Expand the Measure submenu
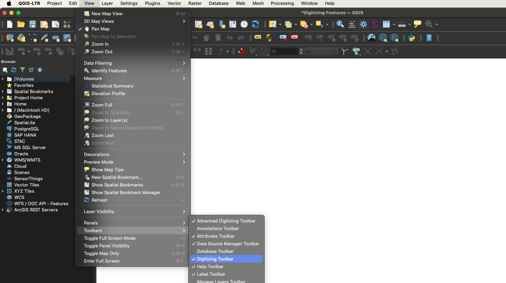Viewport: 506px width, 283px height. point(93,78)
